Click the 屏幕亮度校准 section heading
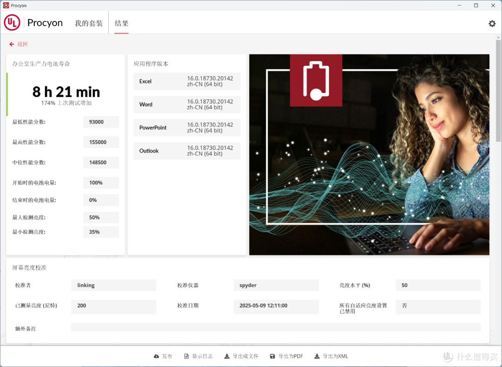This screenshot has width=502, height=367. [29, 268]
